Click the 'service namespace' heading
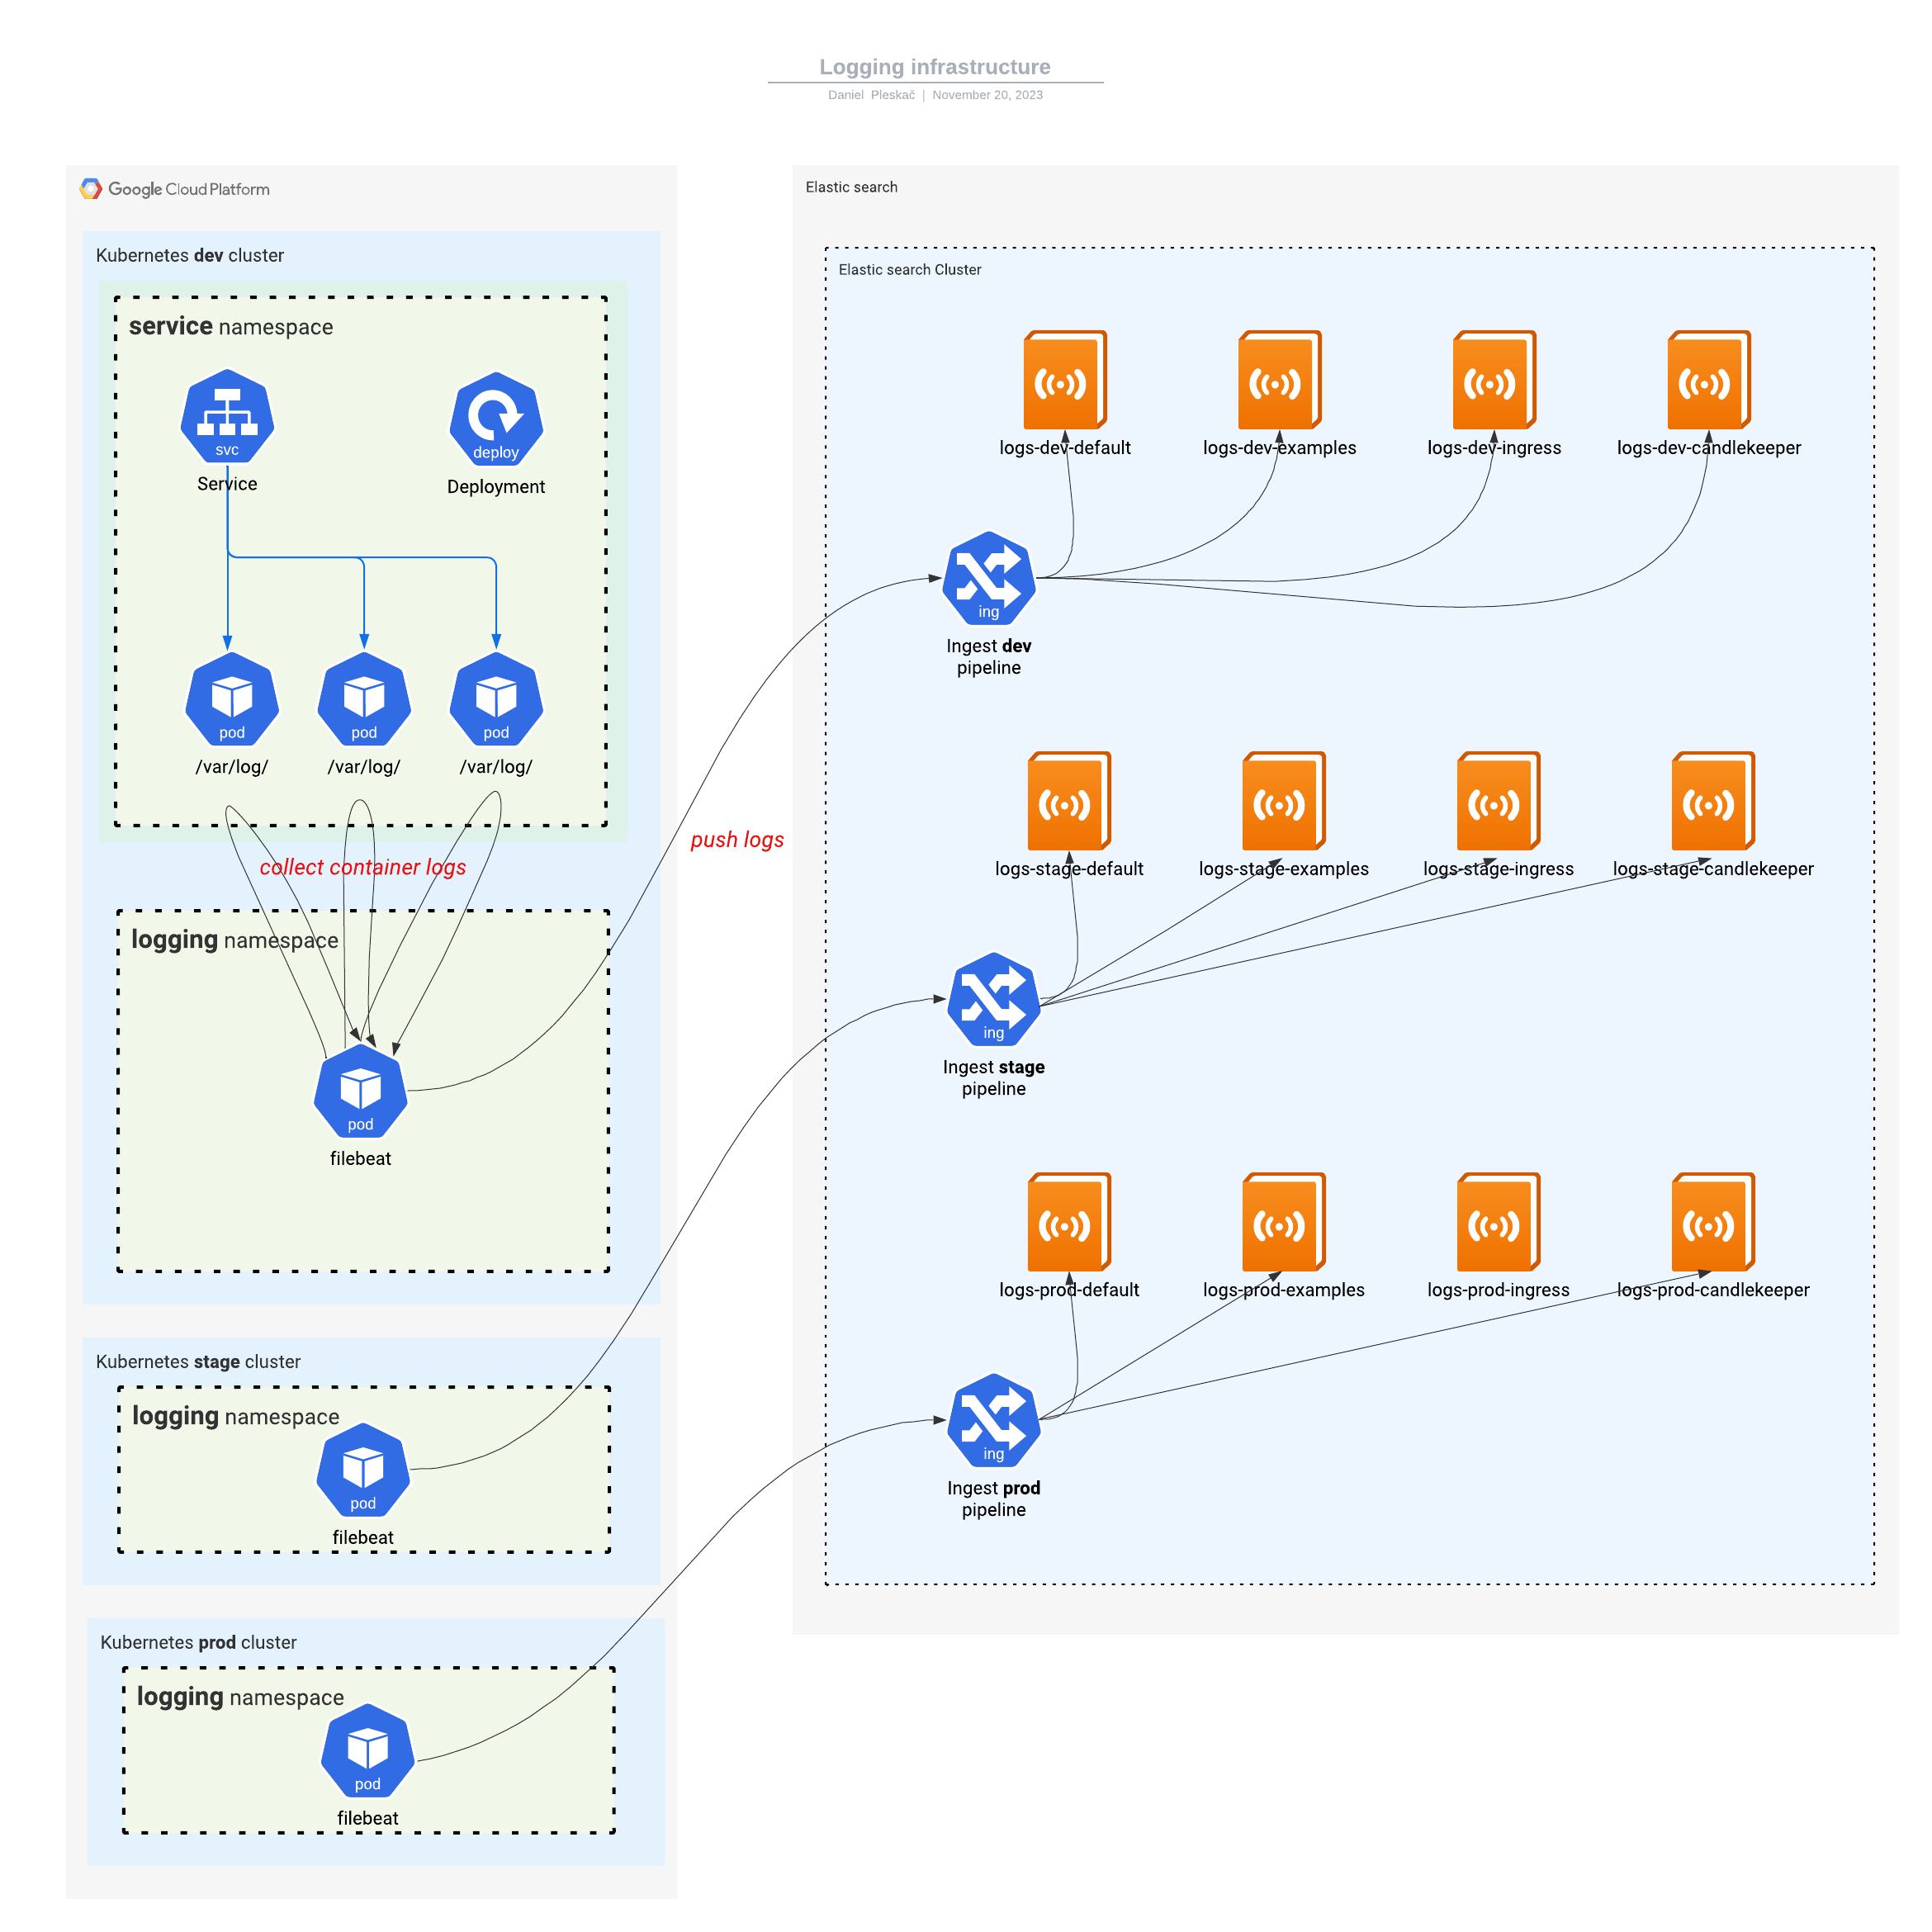1932x1932 pixels. tap(231, 327)
